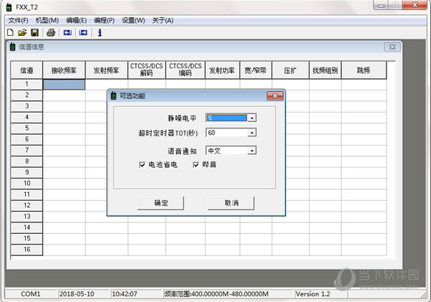Select channel row header 3

pyautogui.click(x=27, y=106)
